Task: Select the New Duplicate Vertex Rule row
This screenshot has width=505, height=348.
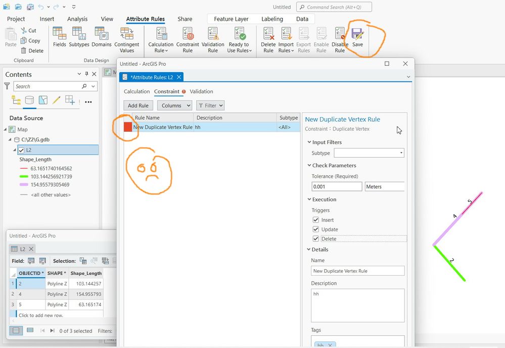Action: point(212,127)
